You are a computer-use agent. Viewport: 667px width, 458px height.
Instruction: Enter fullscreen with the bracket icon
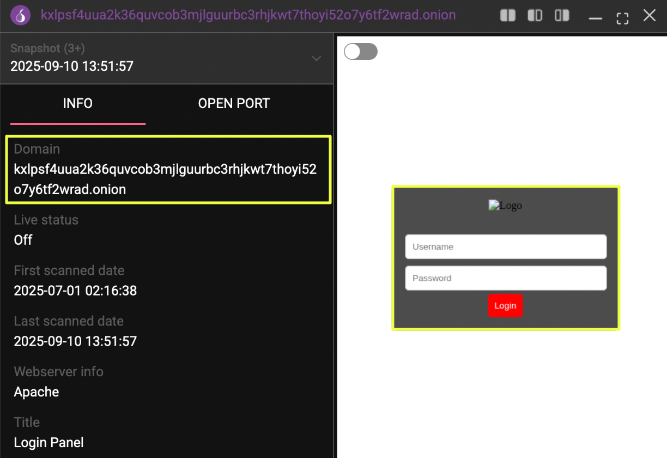(622, 16)
